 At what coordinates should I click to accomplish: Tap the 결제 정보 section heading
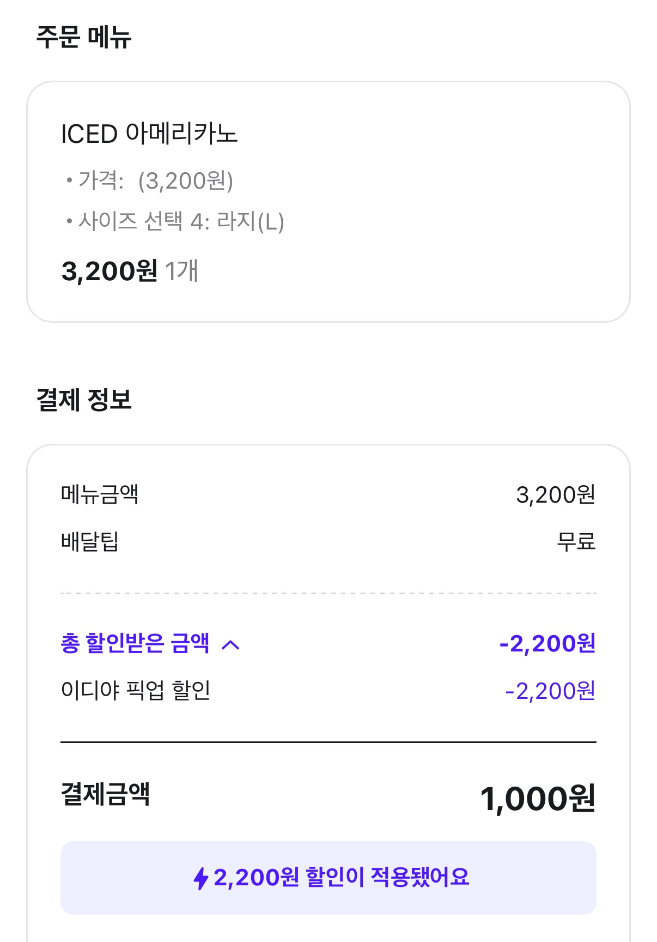tap(84, 400)
